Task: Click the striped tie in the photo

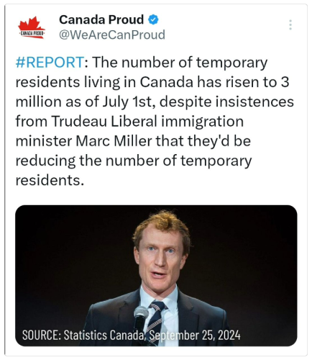Action: coord(156,318)
